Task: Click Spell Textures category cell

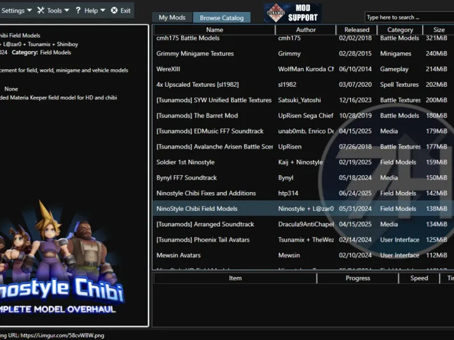Action: pos(400,84)
